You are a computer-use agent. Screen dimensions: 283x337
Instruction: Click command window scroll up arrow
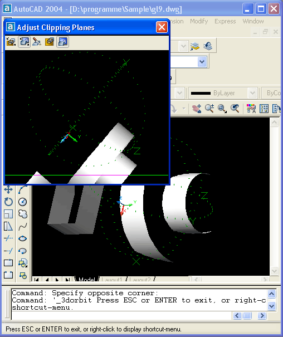click(272, 294)
